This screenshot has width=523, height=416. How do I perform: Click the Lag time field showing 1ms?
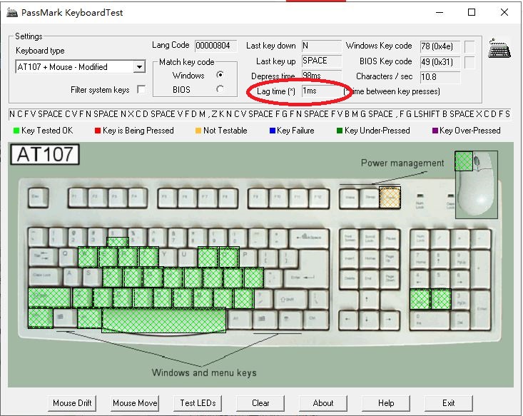click(322, 91)
